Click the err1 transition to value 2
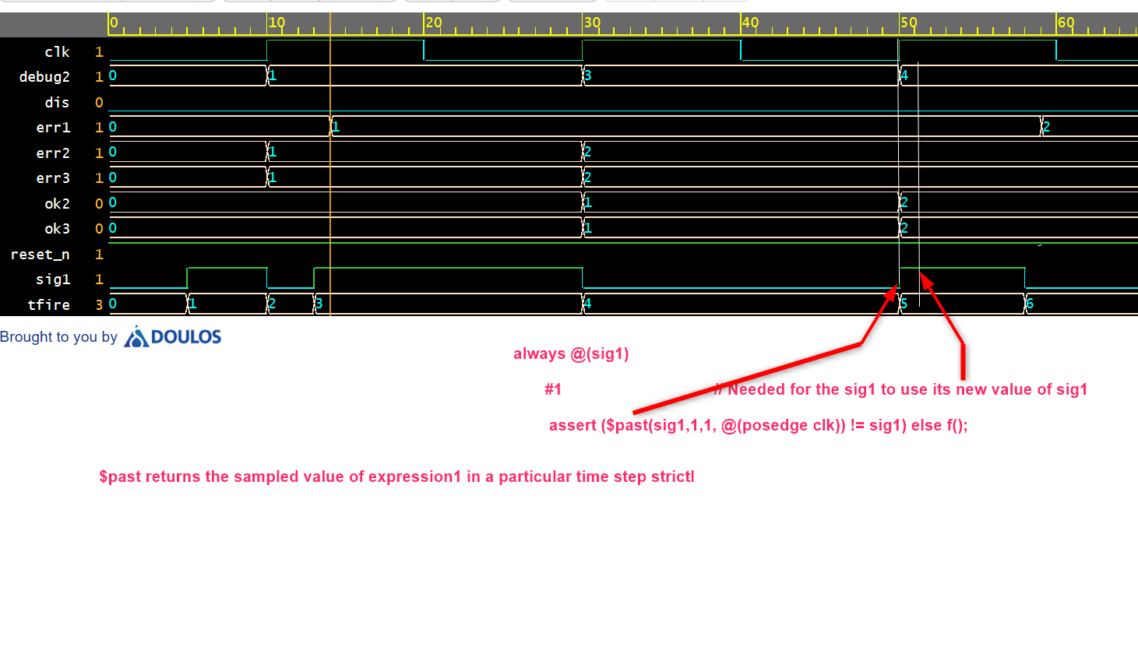 1042,125
